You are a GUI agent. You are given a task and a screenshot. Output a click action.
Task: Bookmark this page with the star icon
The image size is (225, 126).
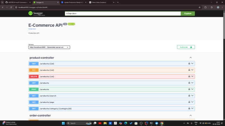click(x=200, y=7)
